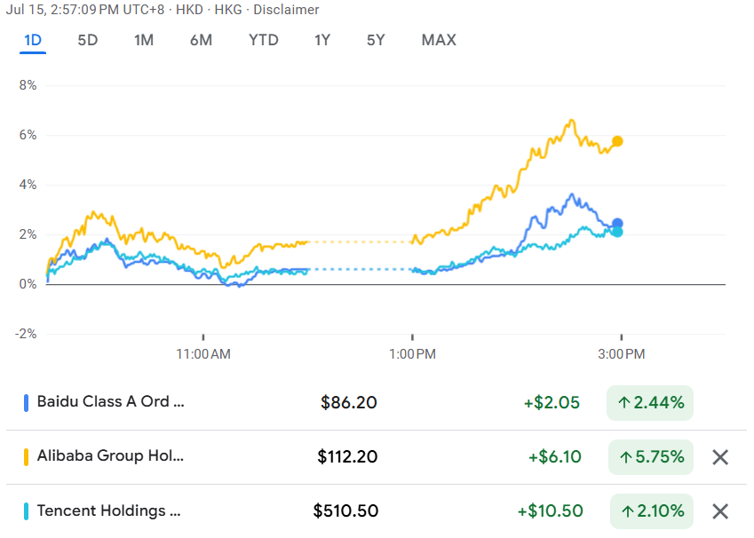Click the teal Tencent endpoint dot on chart
The image size is (754, 538).
coord(617,233)
